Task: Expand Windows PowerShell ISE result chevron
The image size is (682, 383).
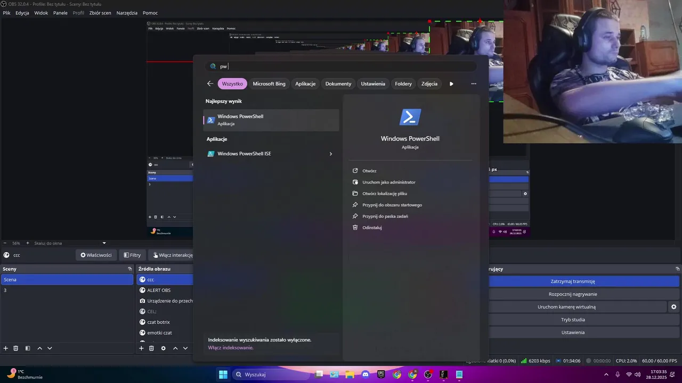Action: (x=330, y=154)
